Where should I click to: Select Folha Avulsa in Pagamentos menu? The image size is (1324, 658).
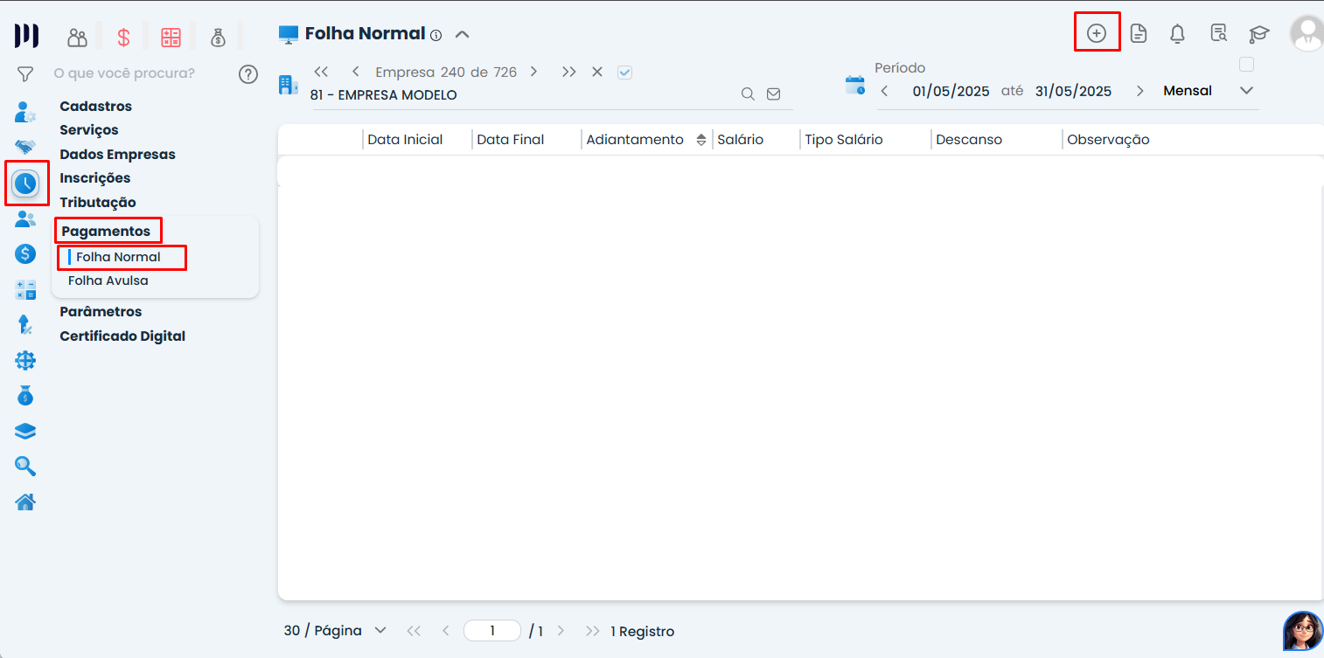[108, 281]
